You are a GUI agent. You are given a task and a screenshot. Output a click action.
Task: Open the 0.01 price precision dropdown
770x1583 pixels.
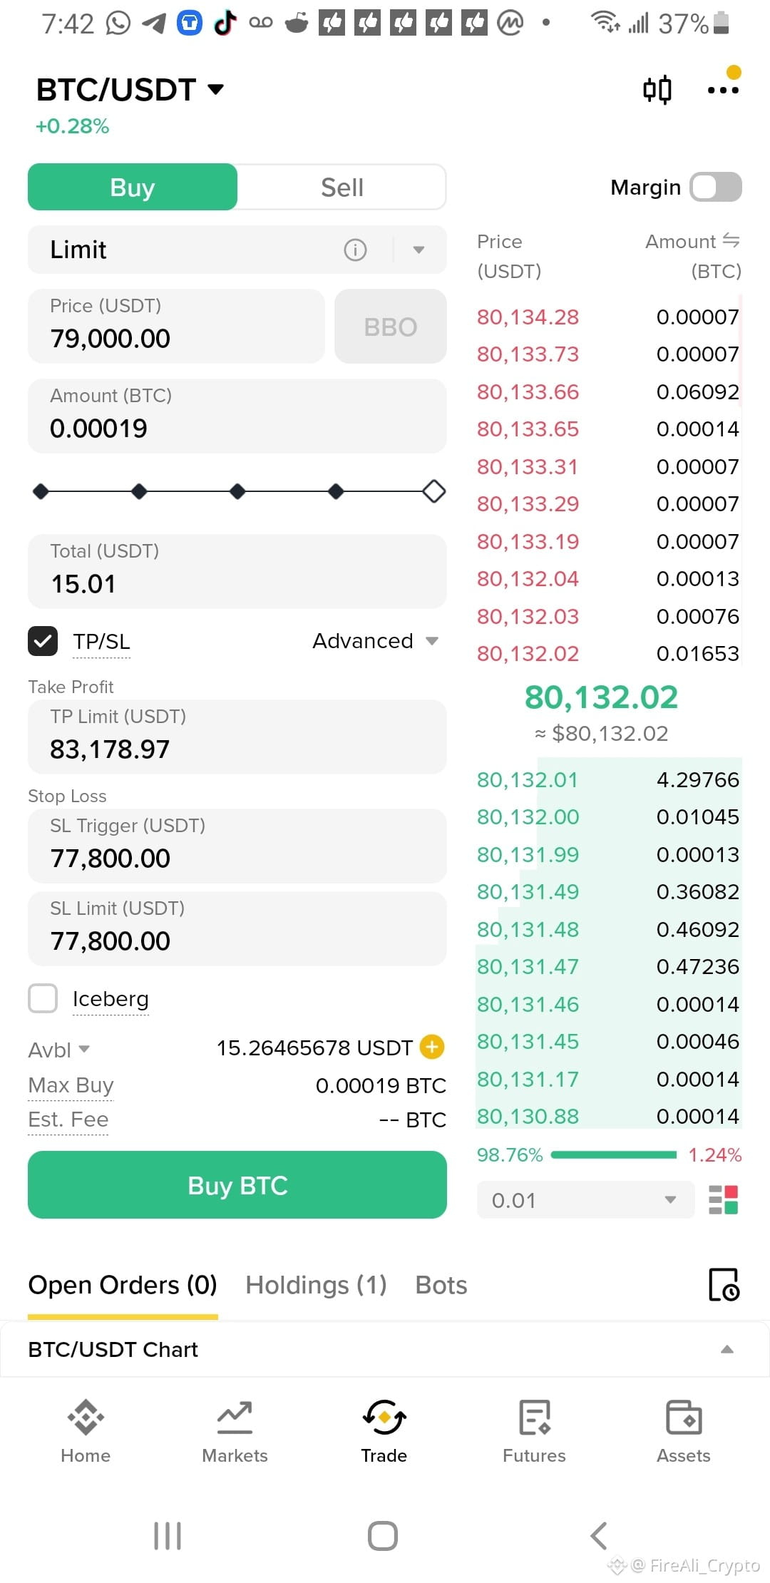coord(585,1200)
